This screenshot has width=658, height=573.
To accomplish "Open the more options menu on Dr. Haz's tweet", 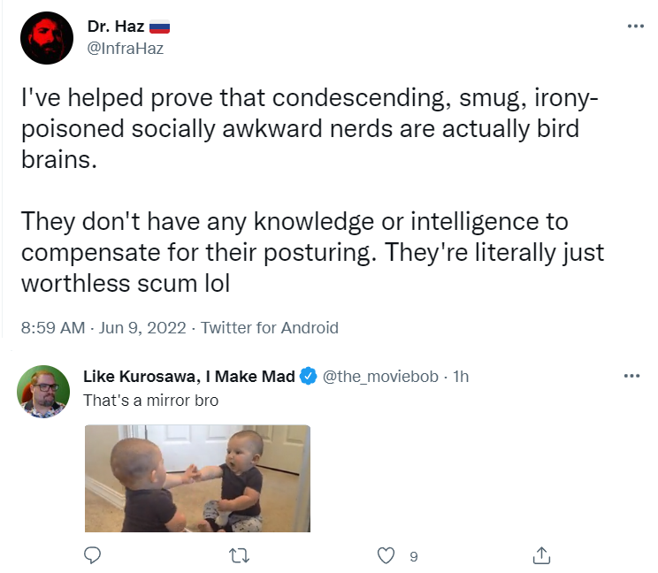I will coord(635,27).
